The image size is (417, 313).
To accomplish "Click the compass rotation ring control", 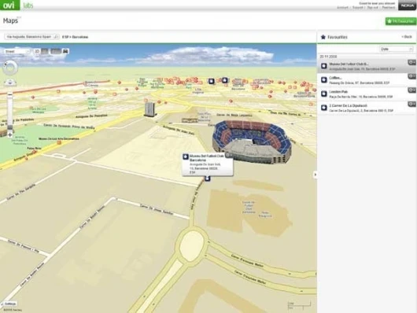I will [x=10, y=68].
